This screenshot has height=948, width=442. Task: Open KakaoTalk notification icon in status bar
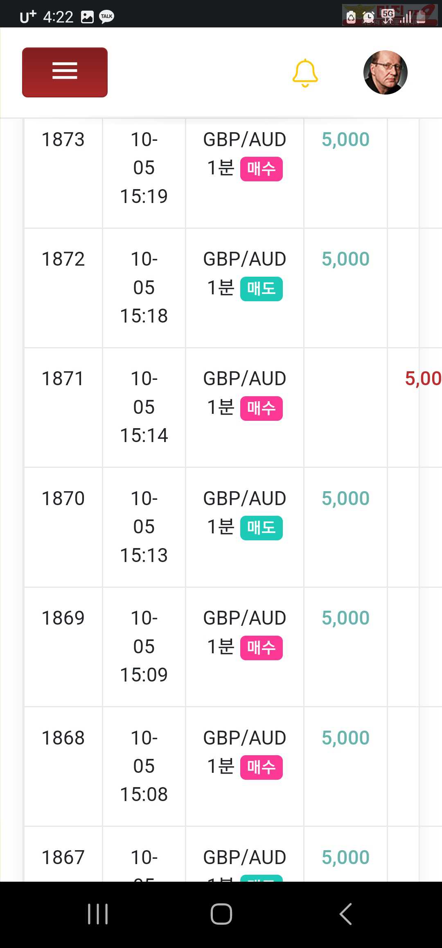107,17
